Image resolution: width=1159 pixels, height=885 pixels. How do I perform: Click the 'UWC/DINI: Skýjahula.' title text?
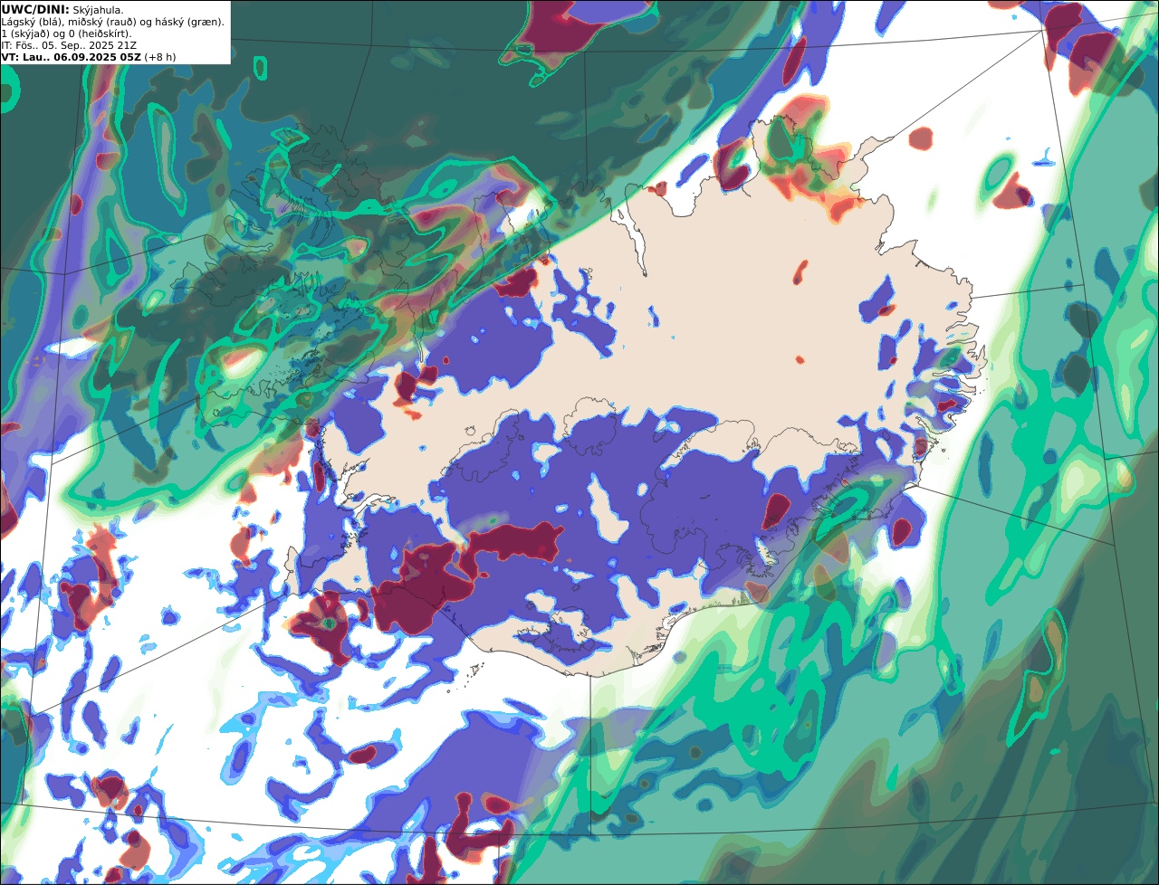(x=62, y=9)
